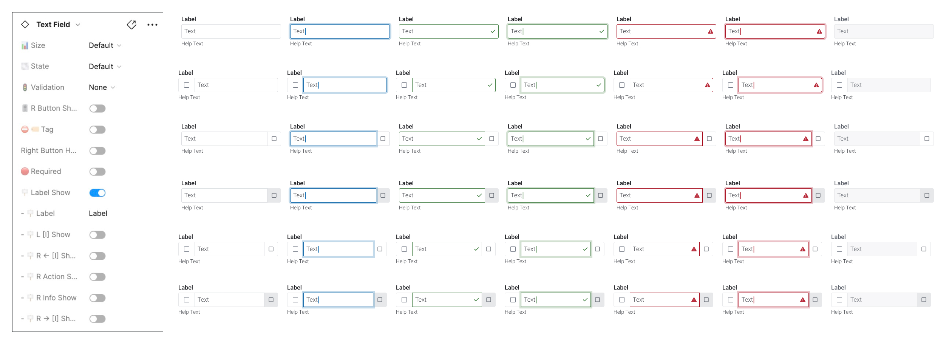Click the red circle icon beside Required

click(x=25, y=171)
